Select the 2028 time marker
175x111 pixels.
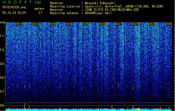[135, 24]
